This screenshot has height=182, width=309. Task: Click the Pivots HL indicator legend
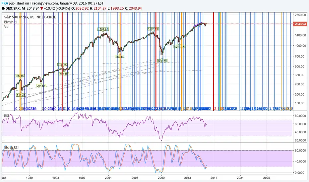[11, 22]
